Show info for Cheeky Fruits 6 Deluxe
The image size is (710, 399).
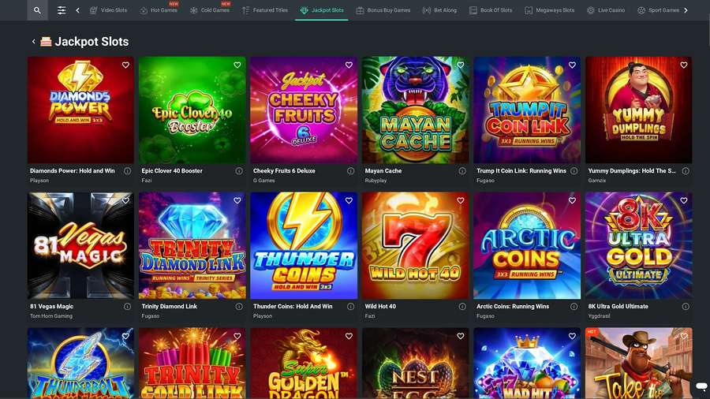point(350,171)
